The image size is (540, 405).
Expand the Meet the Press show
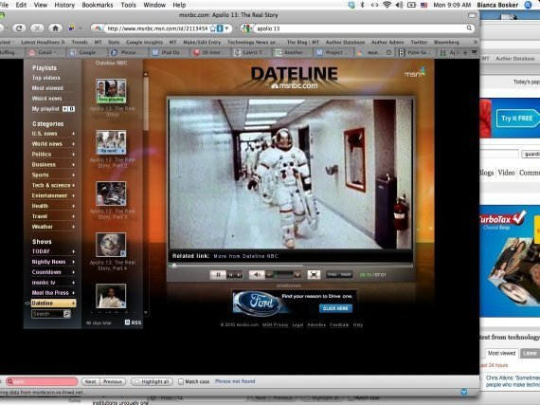[x=53, y=293]
